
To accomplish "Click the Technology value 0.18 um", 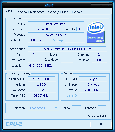I will [36, 40].
